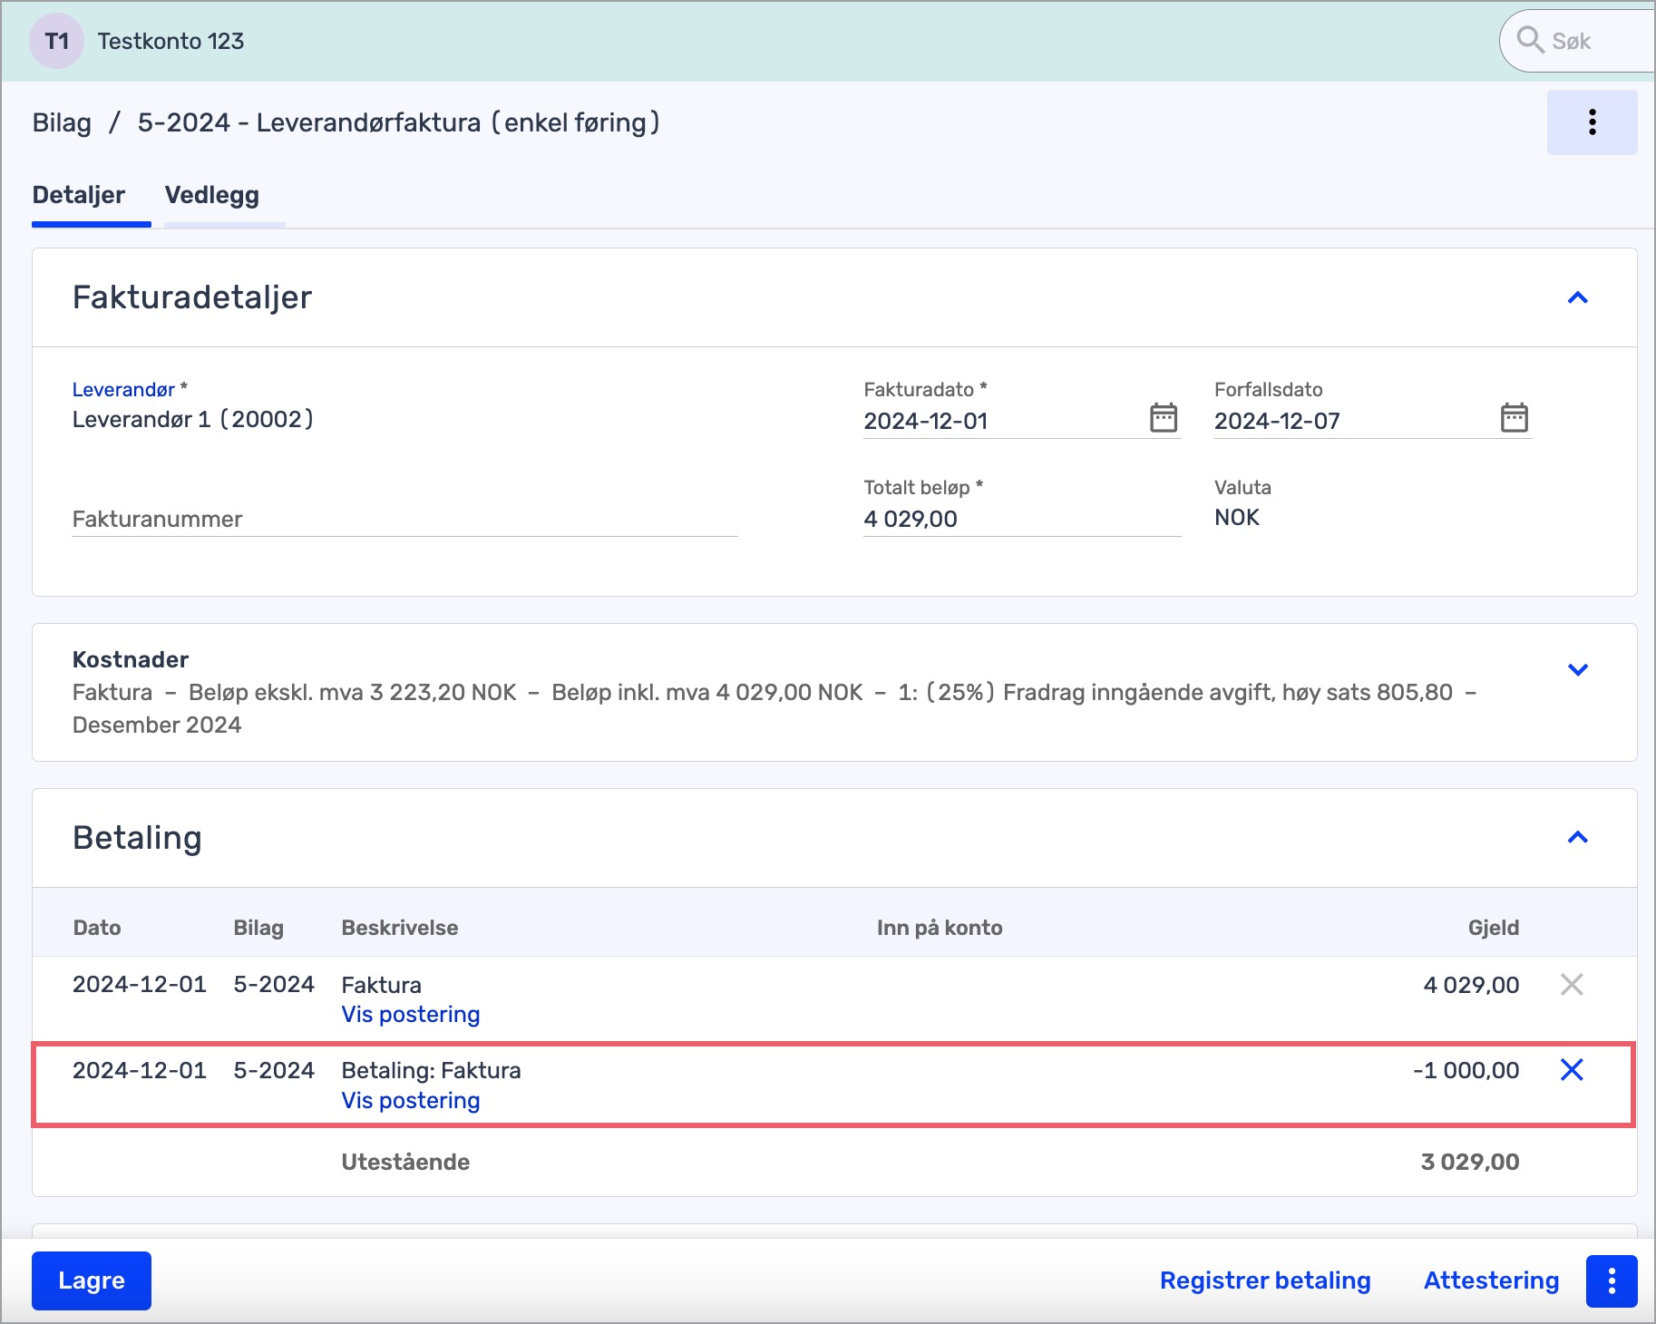
Task: Click the Bilag column header
Action: tap(258, 928)
